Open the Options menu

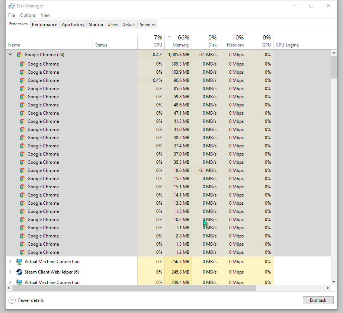pos(28,15)
